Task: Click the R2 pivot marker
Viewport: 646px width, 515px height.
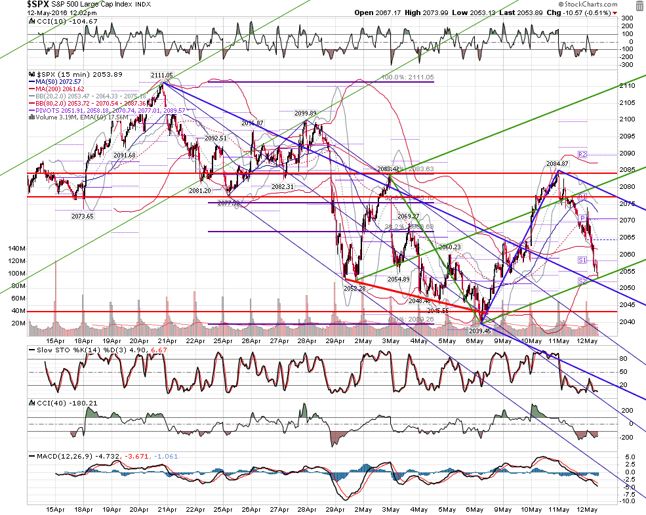Action: pyautogui.click(x=582, y=155)
